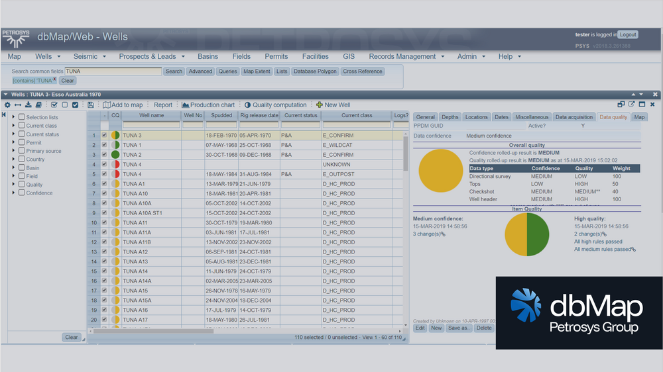Click the CQ icon for TUNA A1 row
The image size is (663, 372).
point(115,184)
